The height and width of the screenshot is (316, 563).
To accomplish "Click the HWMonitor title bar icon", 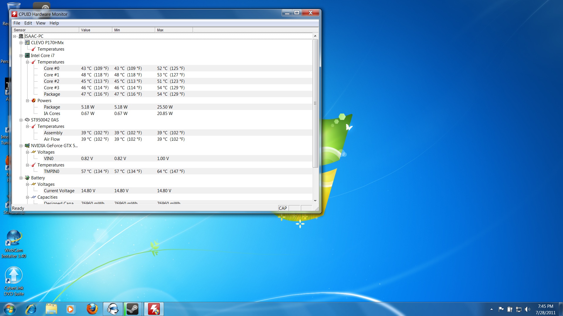I will (14, 14).
